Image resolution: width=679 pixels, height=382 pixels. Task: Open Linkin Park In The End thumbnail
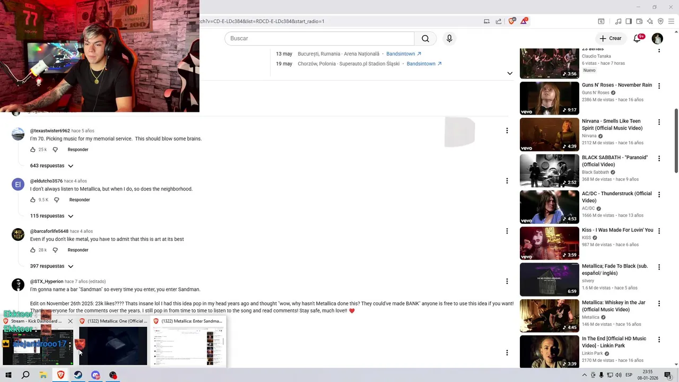(x=549, y=352)
